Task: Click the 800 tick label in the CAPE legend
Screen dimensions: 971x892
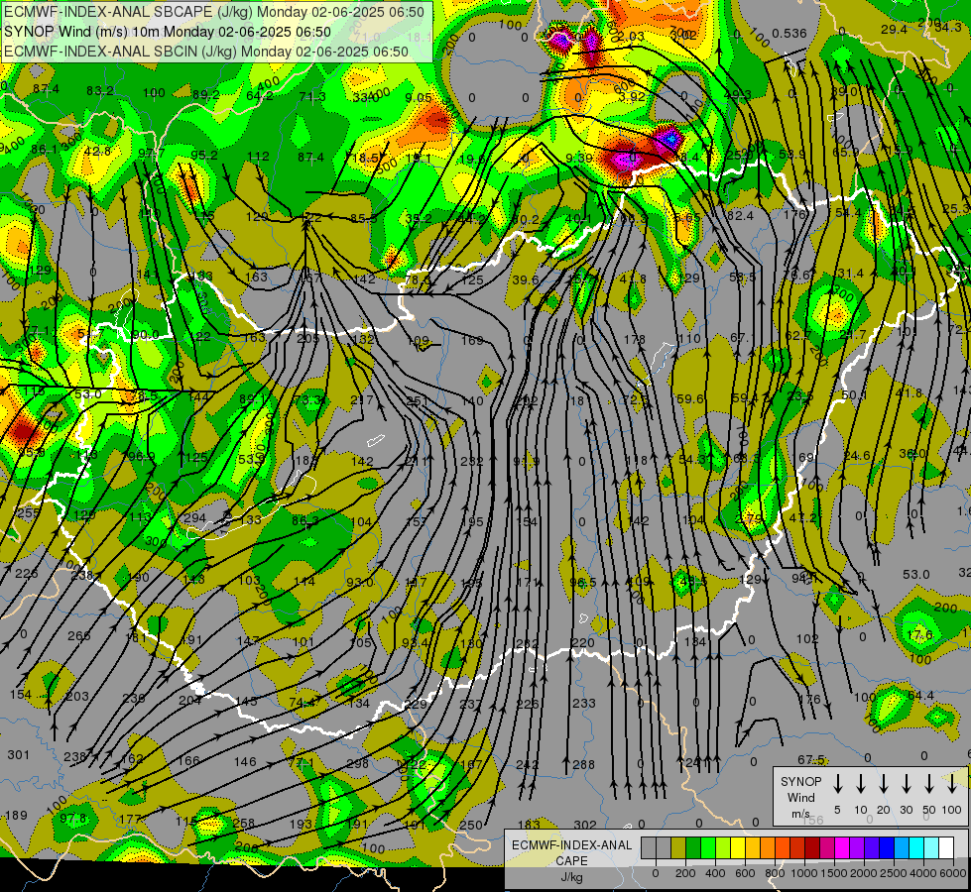Action: pyautogui.click(x=775, y=873)
